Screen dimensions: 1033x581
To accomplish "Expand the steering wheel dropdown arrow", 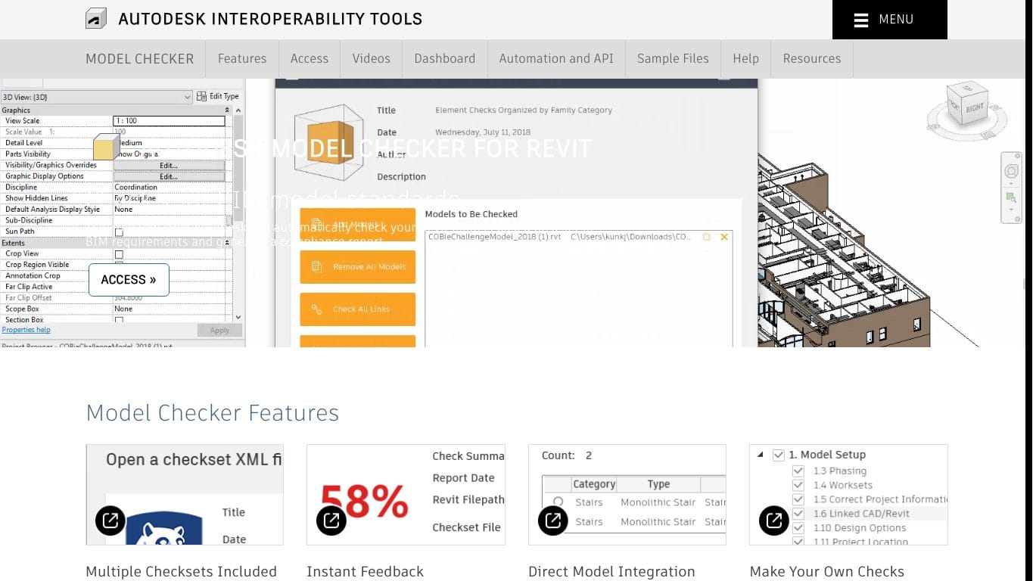I will point(1012,183).
